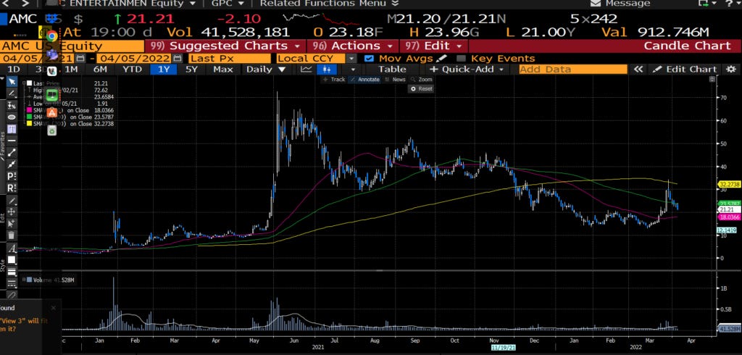Switch to the Max range tab

click(222, 69)
